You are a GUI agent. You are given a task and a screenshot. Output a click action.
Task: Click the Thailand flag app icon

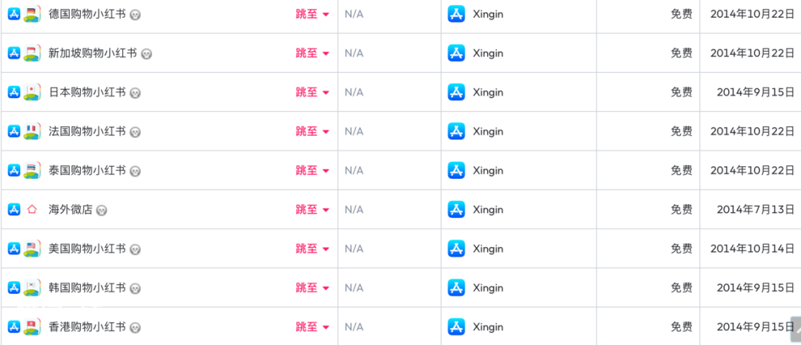(32, 170)
